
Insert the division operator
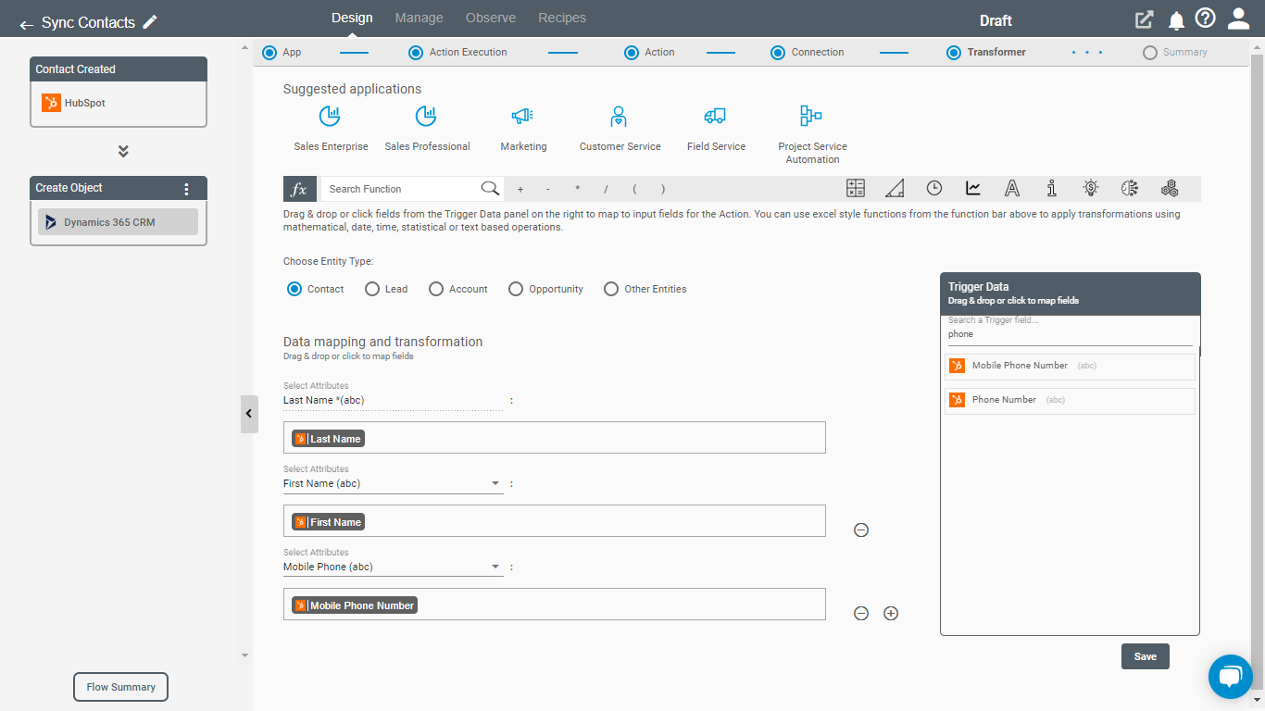tap(606, 189)
